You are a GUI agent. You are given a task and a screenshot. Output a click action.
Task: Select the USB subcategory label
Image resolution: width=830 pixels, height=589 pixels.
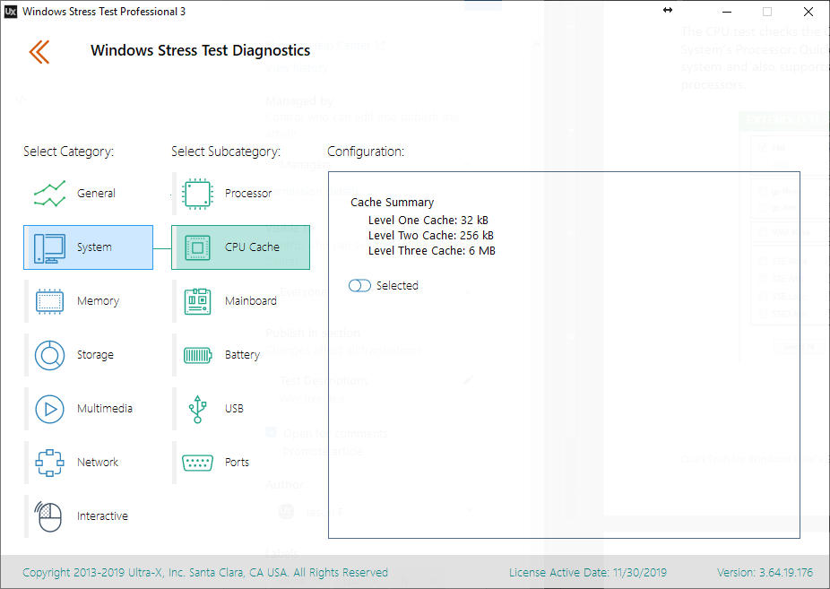(234, 409)
